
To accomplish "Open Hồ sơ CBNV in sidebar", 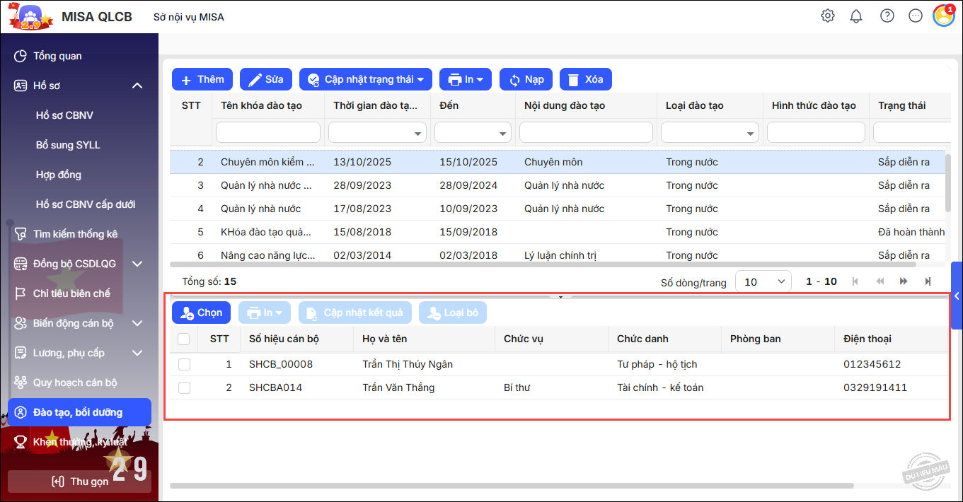I will point(64,115).
